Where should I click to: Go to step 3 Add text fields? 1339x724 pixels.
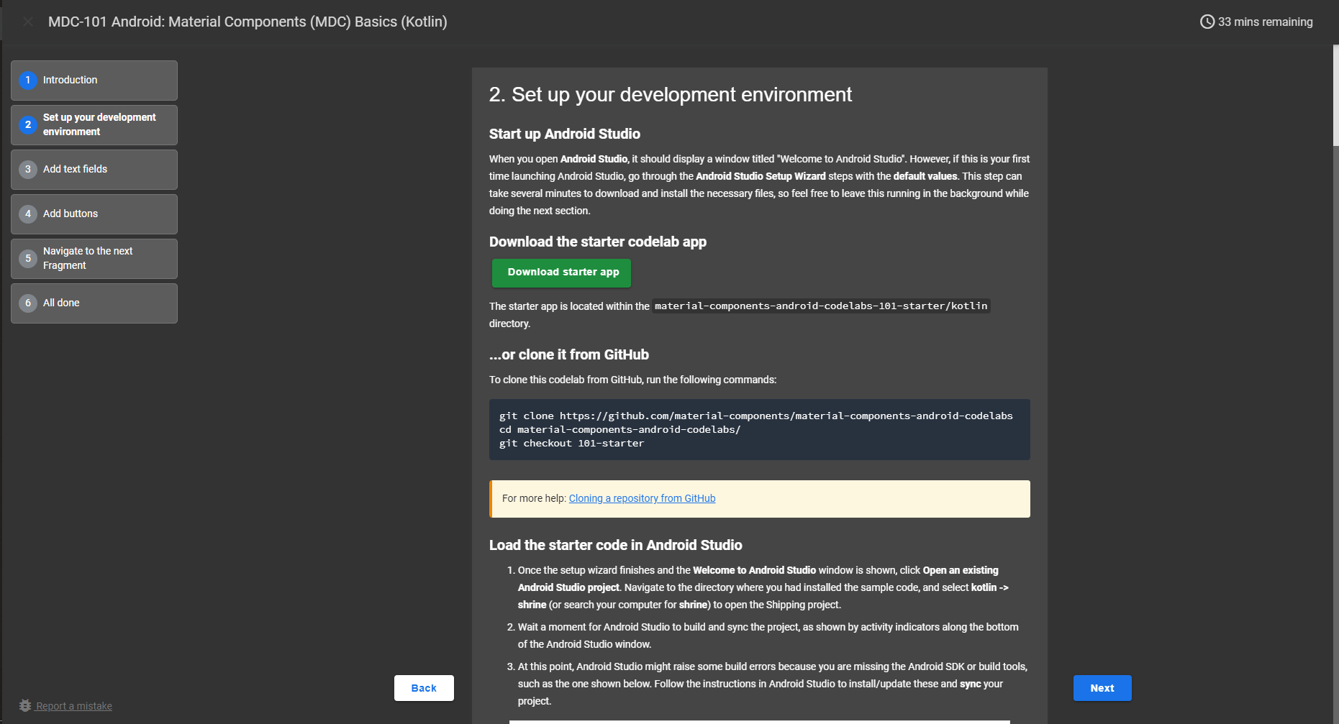coord(94,169)
